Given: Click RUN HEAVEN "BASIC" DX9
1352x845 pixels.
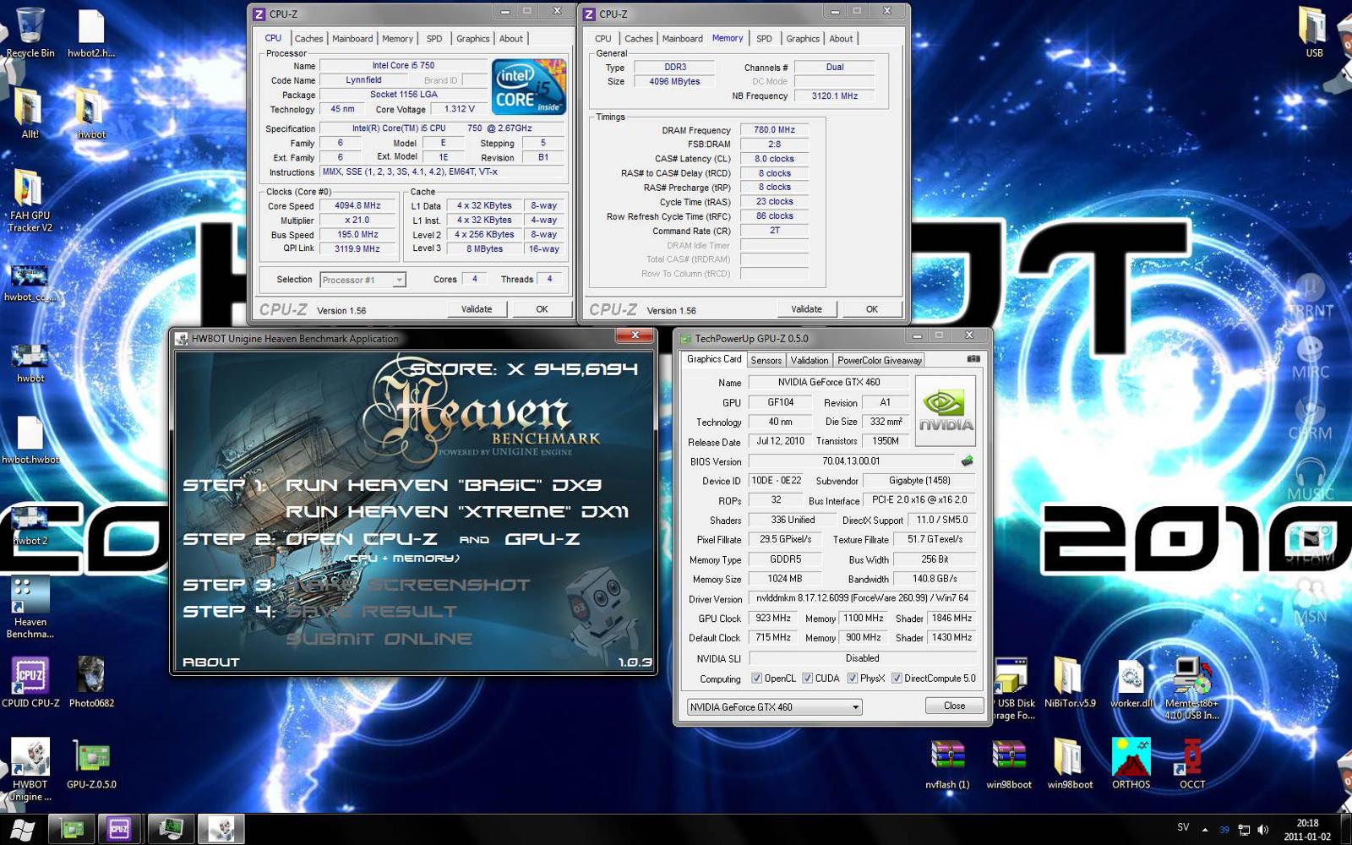Looking at the screenshot, I should click(443, 485).
